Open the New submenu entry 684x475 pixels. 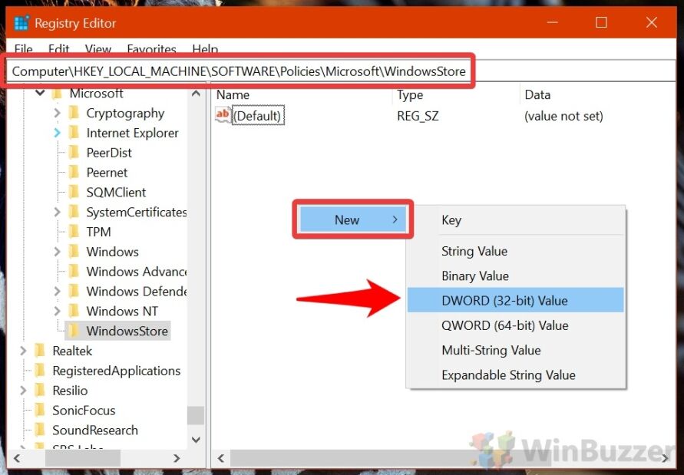(x=353, y=219)
